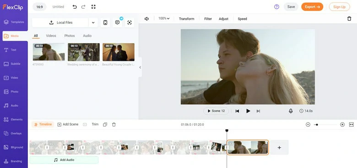Screen dimensions: 357x168
Task: Click the microphone voiceover icon
Action: (x=291, y=111)
